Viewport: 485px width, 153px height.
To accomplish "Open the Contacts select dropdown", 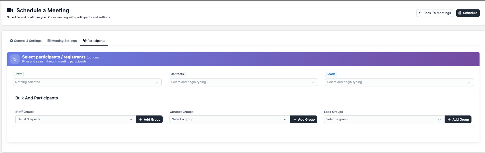I will (243, 82).
